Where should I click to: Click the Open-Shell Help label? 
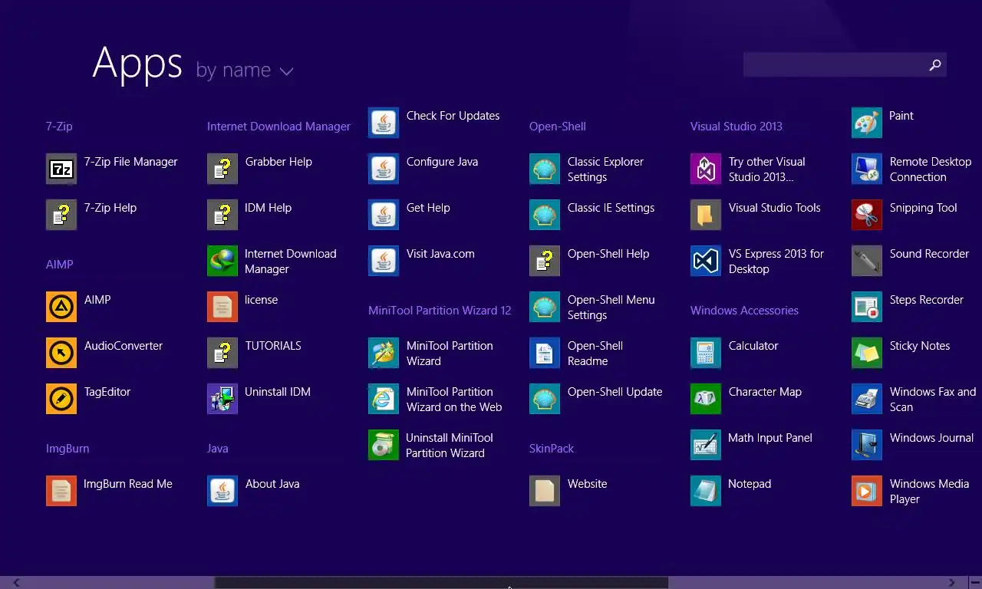tap(608, 254)
